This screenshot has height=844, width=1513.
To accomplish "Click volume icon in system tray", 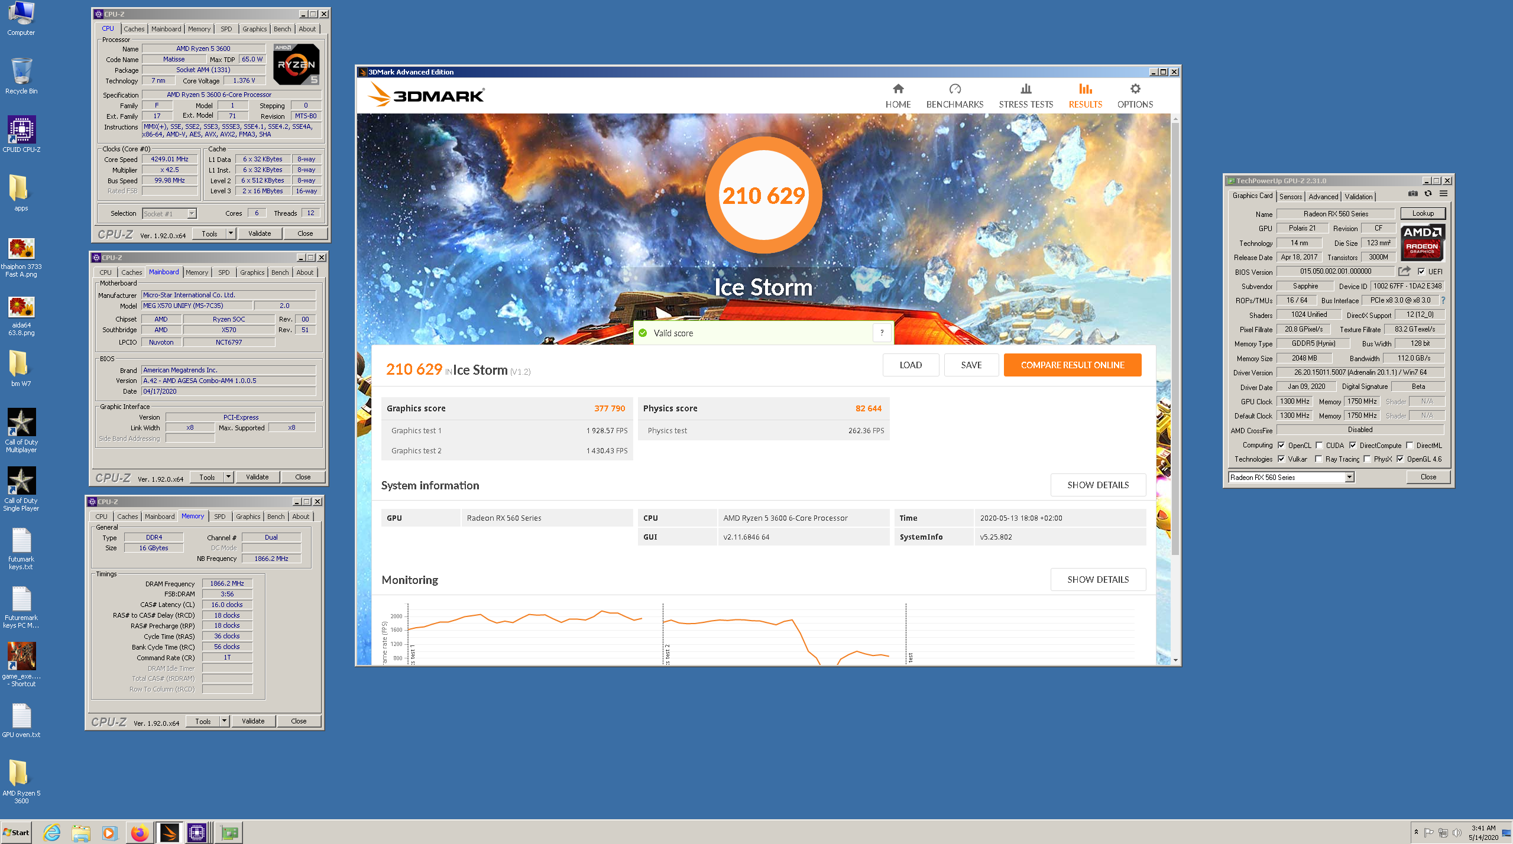I will 1457,833.
